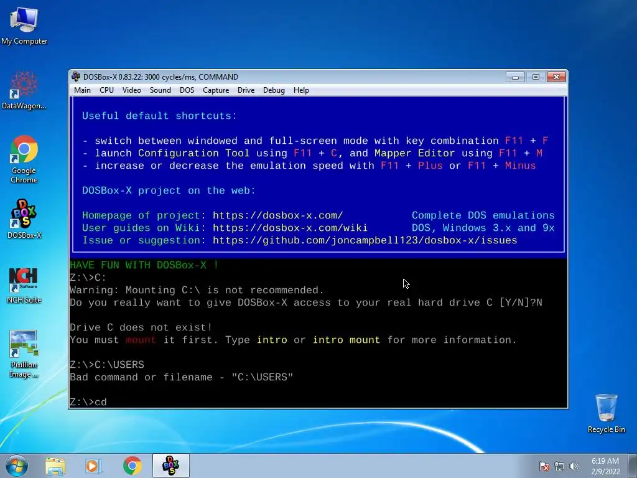Open the DOS menu

tap(187, 90)
